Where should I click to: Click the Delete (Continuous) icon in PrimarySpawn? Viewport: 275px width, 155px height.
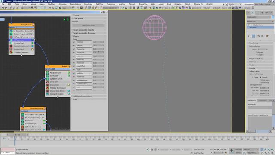(11, 52)
